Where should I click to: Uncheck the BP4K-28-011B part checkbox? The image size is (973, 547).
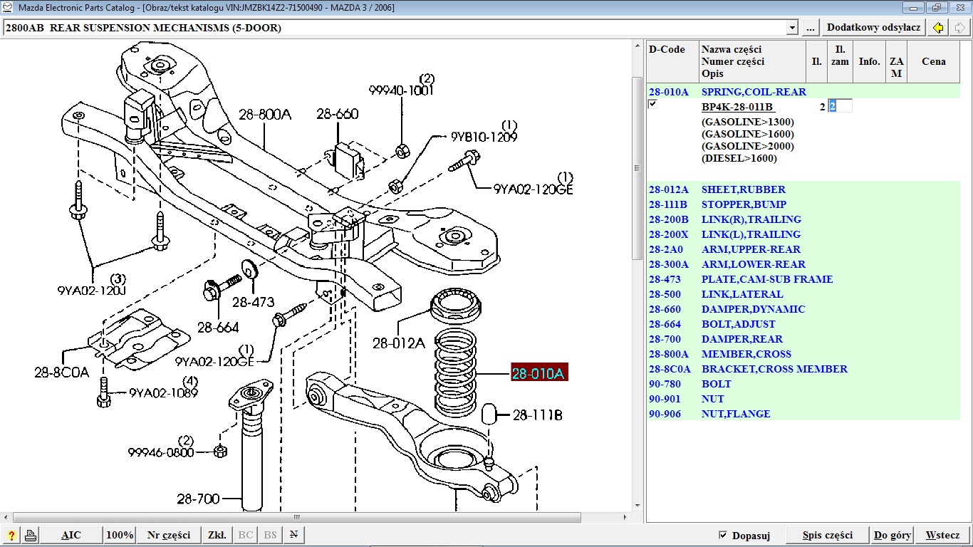click(653, 104)
